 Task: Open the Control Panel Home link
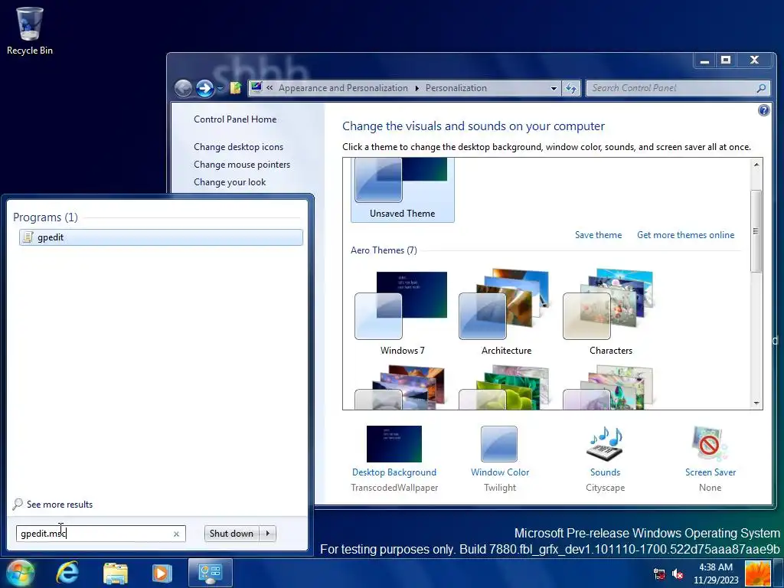point(235,119)
